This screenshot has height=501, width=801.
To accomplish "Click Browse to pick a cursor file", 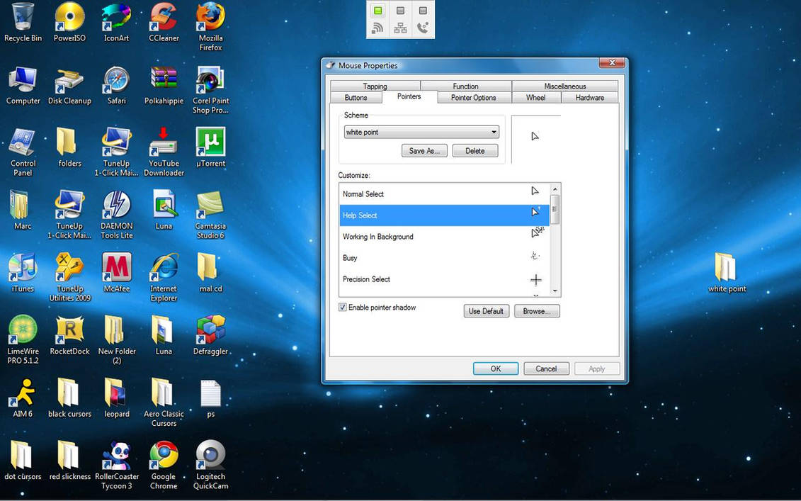I will pyautogui.click(x=537, y=310).
